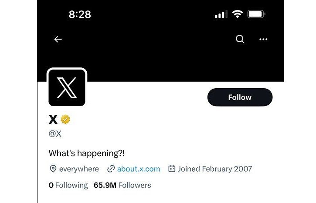Viewport: 316px width, 203px height.
Task: Tap the battery status icon
Action: click(x=256, y=14)
